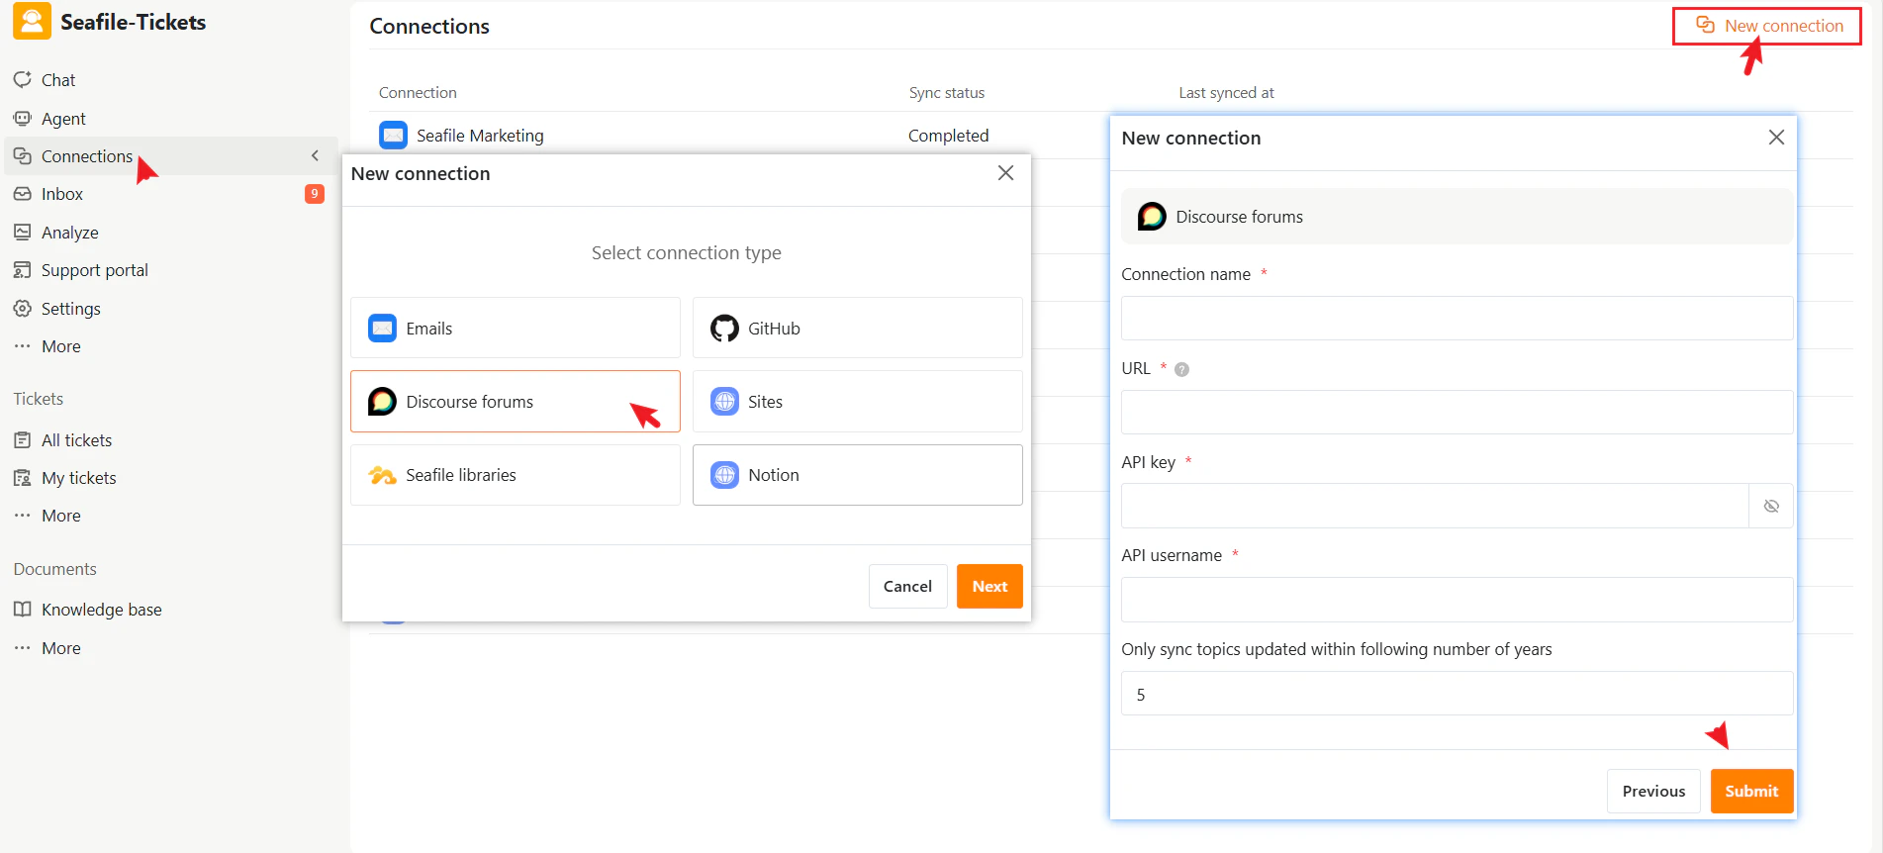The image size is (1883, 853).
Task: Expand More under Documents section
Action: 60,648
